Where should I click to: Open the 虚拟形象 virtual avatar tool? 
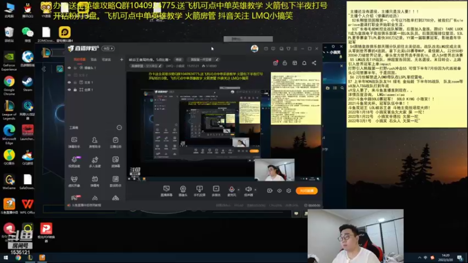coord(74,181)
